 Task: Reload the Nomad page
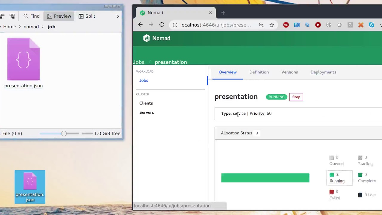(162, 25)
